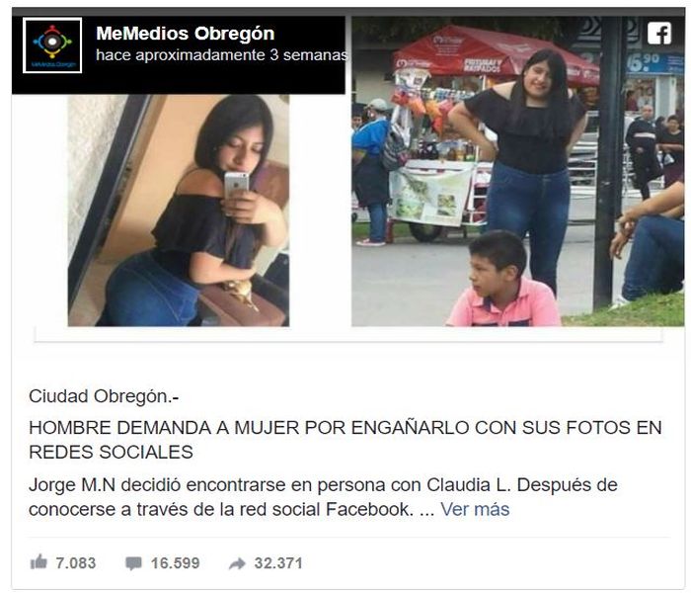691x593 pixels.
Task: Click the 7.083 likes count
Action: pyautogui.click(x=75, y=563)
